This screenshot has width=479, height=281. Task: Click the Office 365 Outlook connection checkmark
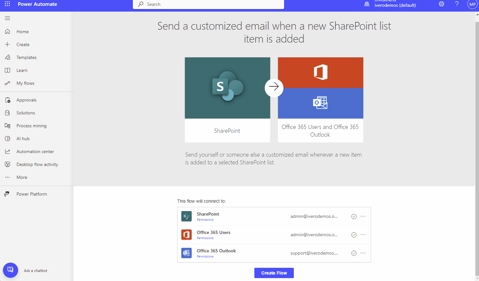click(x=354, y=253)
